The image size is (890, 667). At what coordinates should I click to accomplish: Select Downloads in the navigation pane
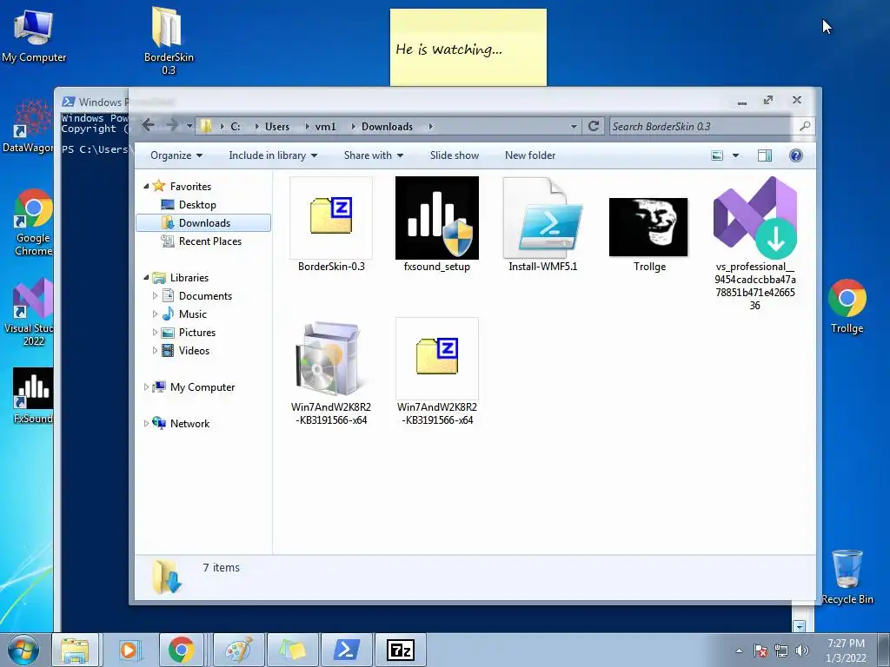click(x=203, y=223)
